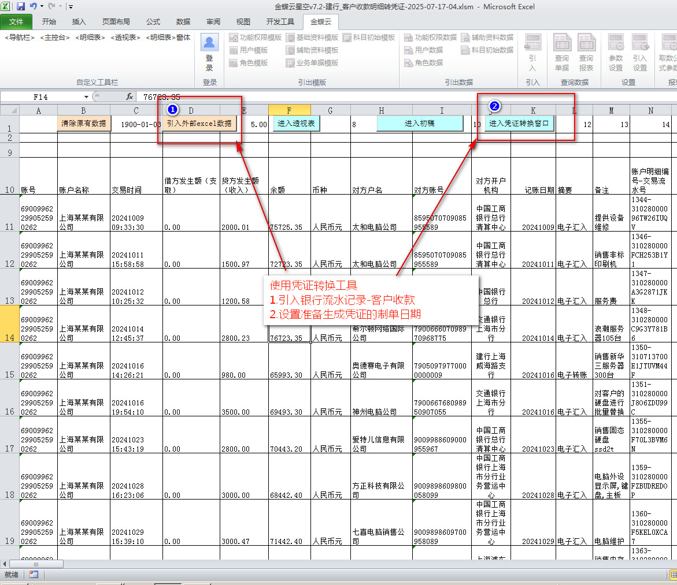Click the horizontal scrollbar left arrow
Viewport: 677px width, 585px height.
point(5,564)
